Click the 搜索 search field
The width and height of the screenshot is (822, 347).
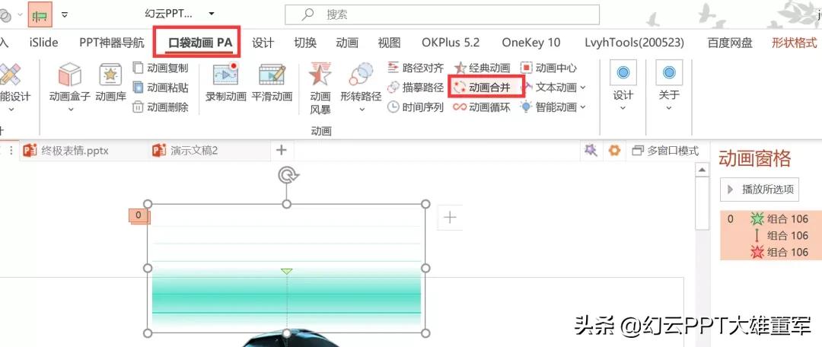point(442,14)
